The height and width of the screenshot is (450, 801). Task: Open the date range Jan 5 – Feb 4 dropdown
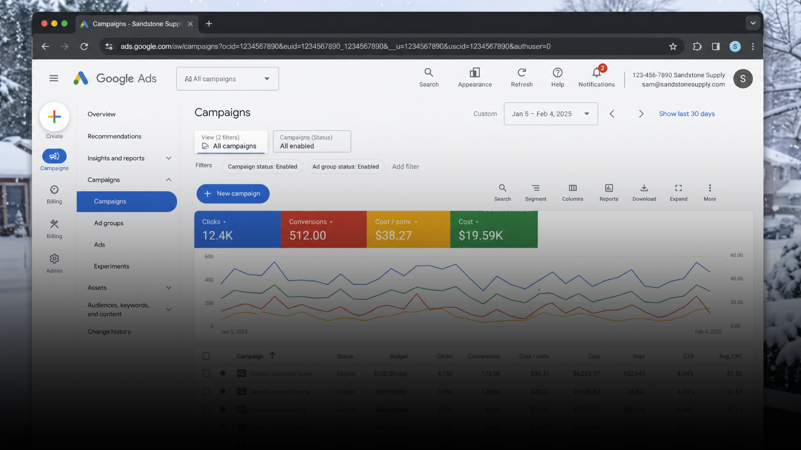tap(551, 114)
